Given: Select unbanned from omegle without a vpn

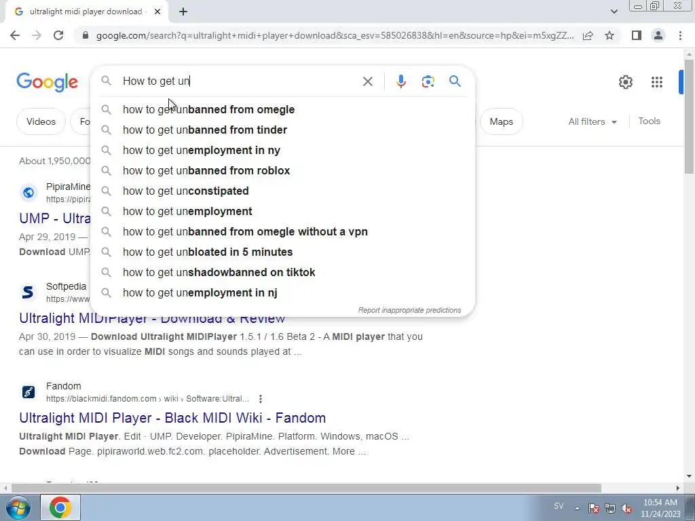Looking at the screenshot, I should (282, 232).
